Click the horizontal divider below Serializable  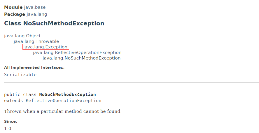click(132, 83)
